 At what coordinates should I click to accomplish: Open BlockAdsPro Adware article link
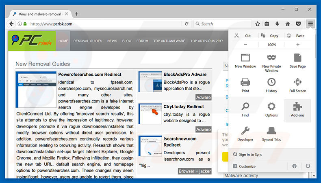185,74
